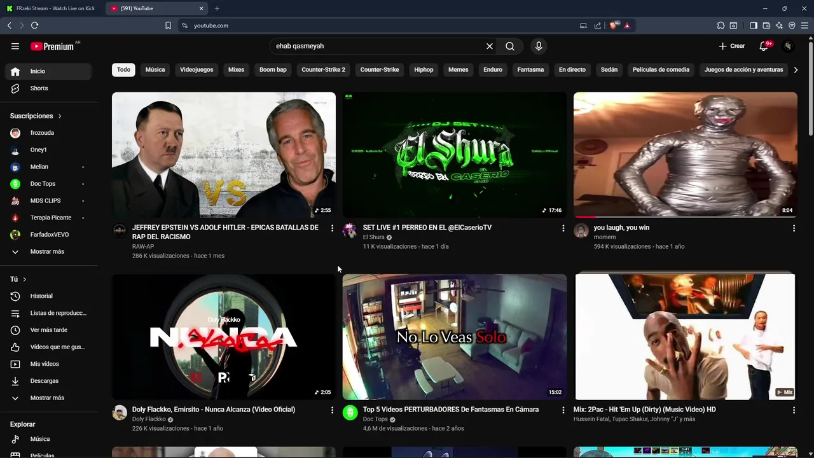This screenshot has height=458, width=814.
Task: Toggle the browser sidebar panel
Action: (x=754, y=25)
